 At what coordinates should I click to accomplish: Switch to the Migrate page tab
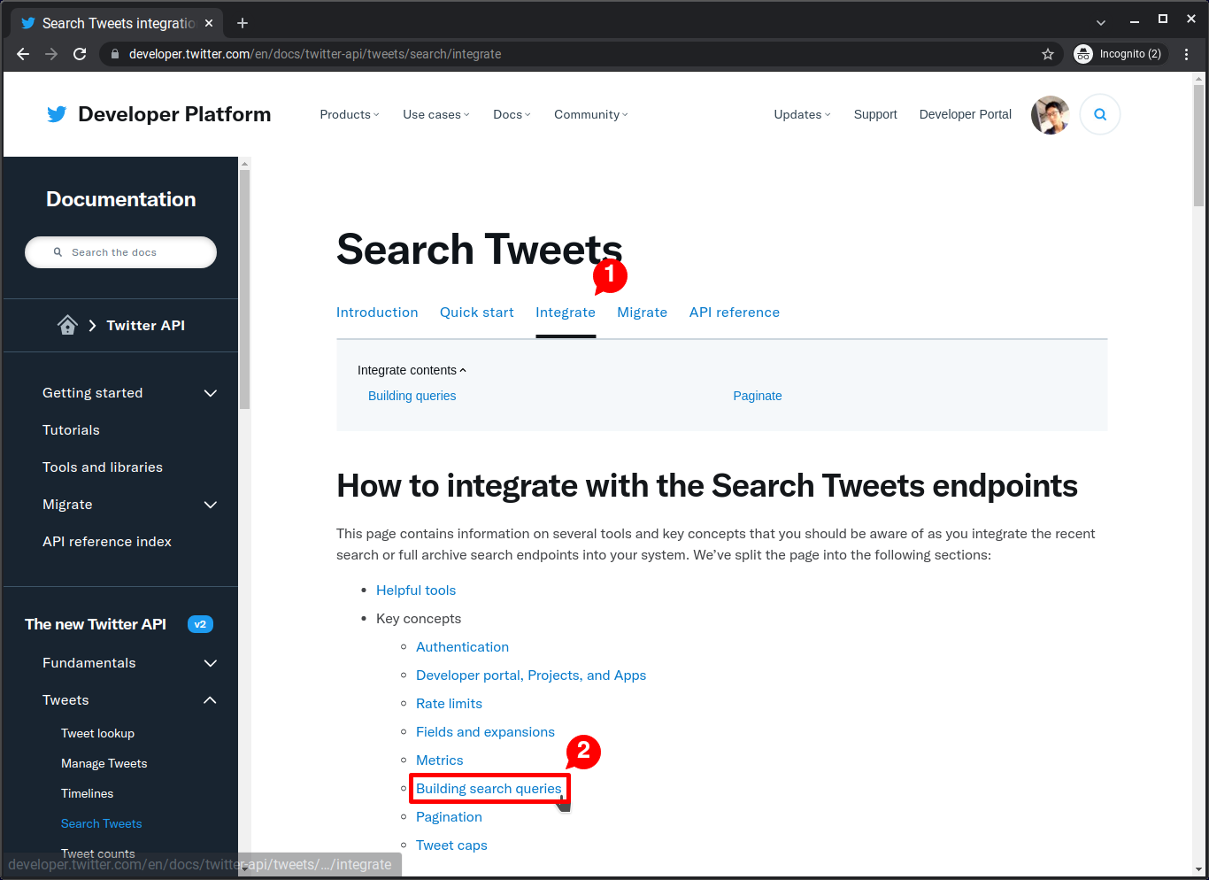coord(643,313)
